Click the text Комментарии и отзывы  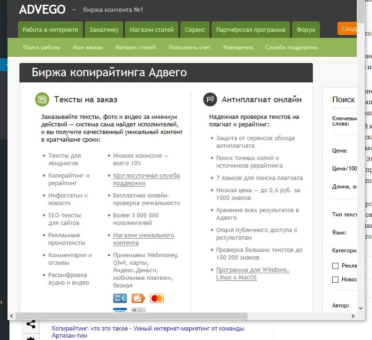tap(70, 259)
